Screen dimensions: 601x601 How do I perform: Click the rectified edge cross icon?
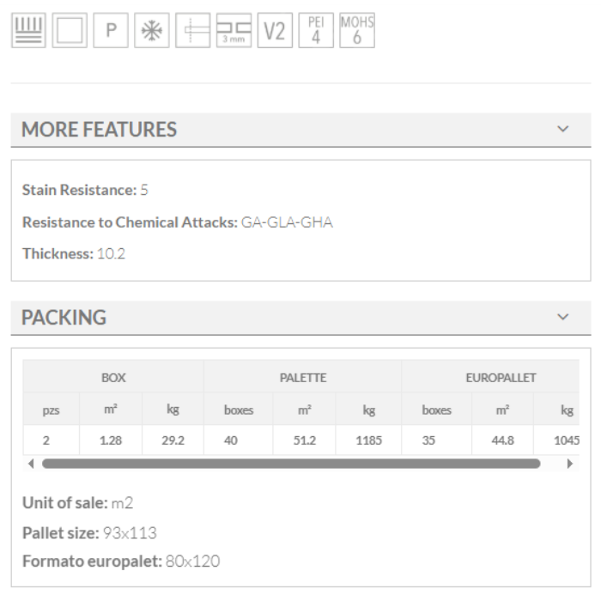point(192,32)
